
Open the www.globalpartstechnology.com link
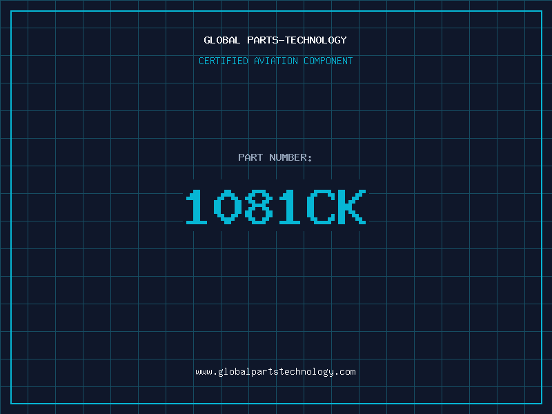click(275, 372)
